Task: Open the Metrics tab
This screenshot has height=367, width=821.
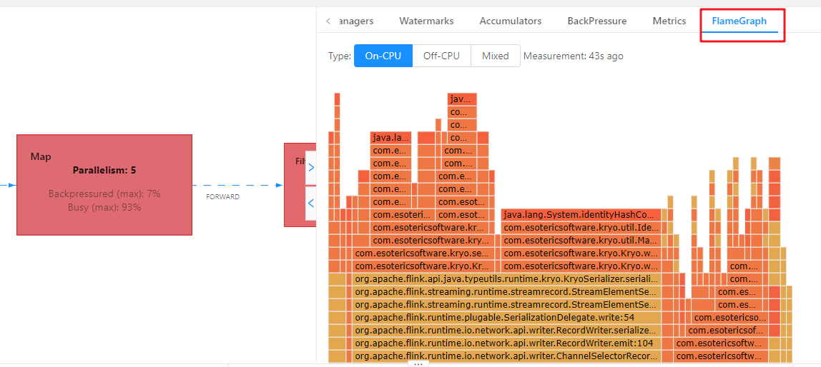Action: pos(669,21)
